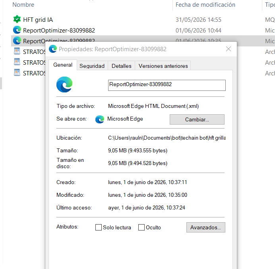Click the second STRATOS file icon
The height and width of the screenshot is (269, 275).
[17, 62]
